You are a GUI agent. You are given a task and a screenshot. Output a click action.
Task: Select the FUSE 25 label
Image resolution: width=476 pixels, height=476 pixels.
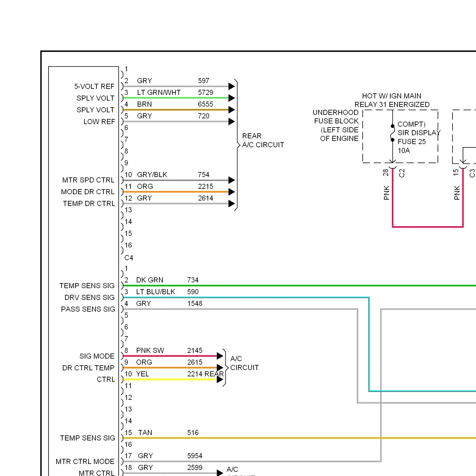(412, 142)
